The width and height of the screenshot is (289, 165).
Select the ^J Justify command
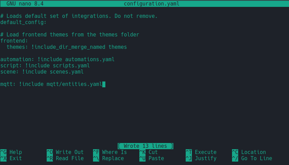(x=201, y=158)
